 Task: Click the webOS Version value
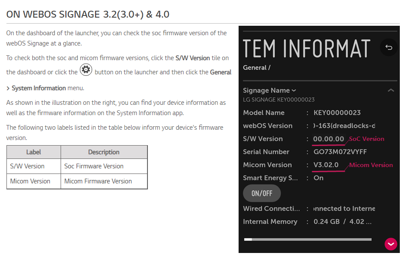344,126
